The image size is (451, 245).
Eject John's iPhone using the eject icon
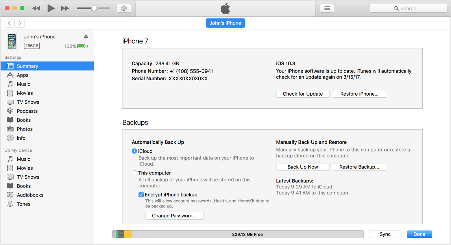(86, 36)
